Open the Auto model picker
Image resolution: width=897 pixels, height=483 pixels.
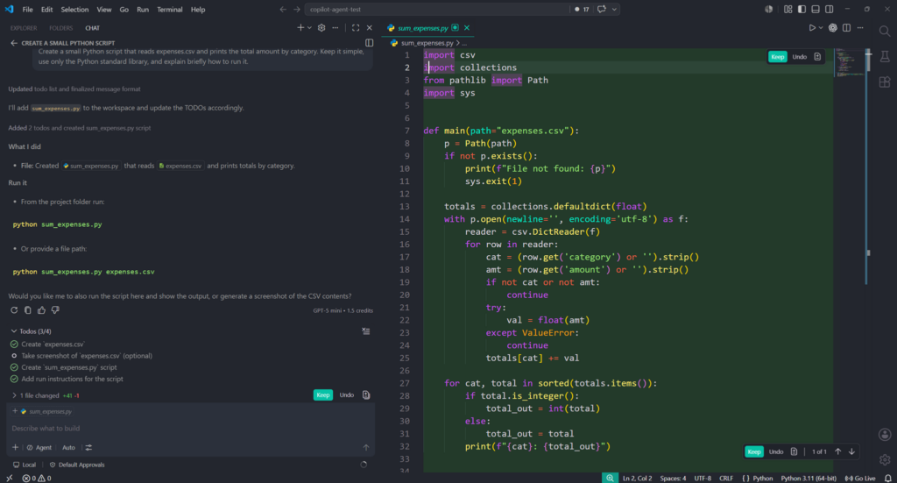68,448
